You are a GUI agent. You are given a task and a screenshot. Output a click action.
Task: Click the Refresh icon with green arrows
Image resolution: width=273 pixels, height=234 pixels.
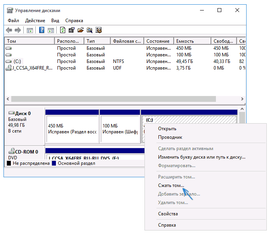(63, 30)
